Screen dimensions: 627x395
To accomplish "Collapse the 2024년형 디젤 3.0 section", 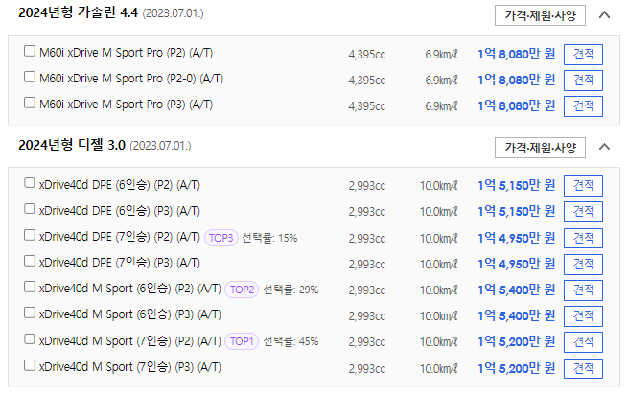I will tap(604, 147).
